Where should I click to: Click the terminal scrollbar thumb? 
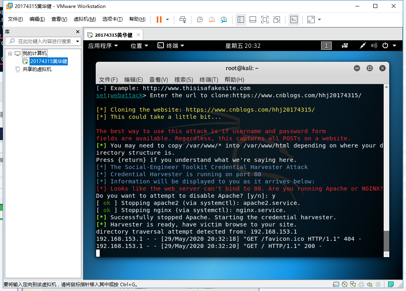pyautogui.click(x=386, y=241)
